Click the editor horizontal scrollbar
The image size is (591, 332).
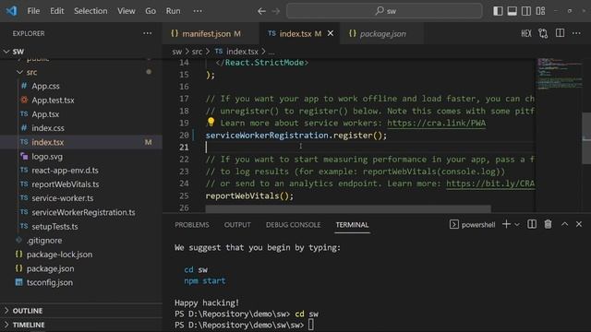348,208
